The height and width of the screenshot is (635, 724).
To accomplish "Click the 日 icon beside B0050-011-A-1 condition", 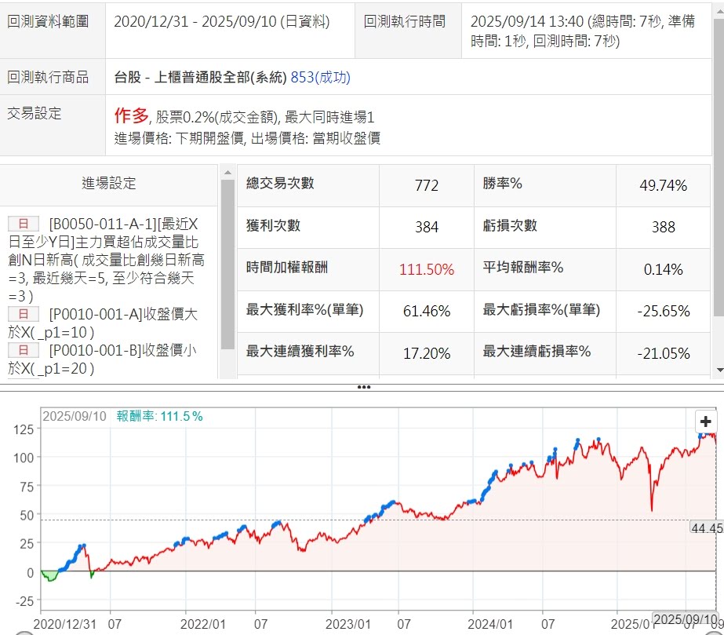I will coord(23,223).
